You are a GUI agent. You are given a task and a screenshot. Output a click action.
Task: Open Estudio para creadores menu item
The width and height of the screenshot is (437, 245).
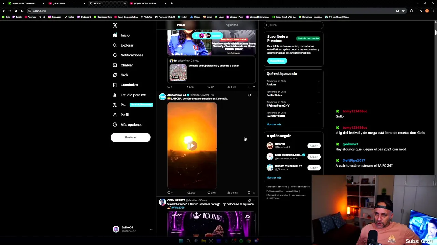(x=130, y=95)
